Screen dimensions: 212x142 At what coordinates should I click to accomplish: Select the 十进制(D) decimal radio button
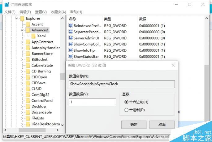pyautogui.click(x=126, y=110)
